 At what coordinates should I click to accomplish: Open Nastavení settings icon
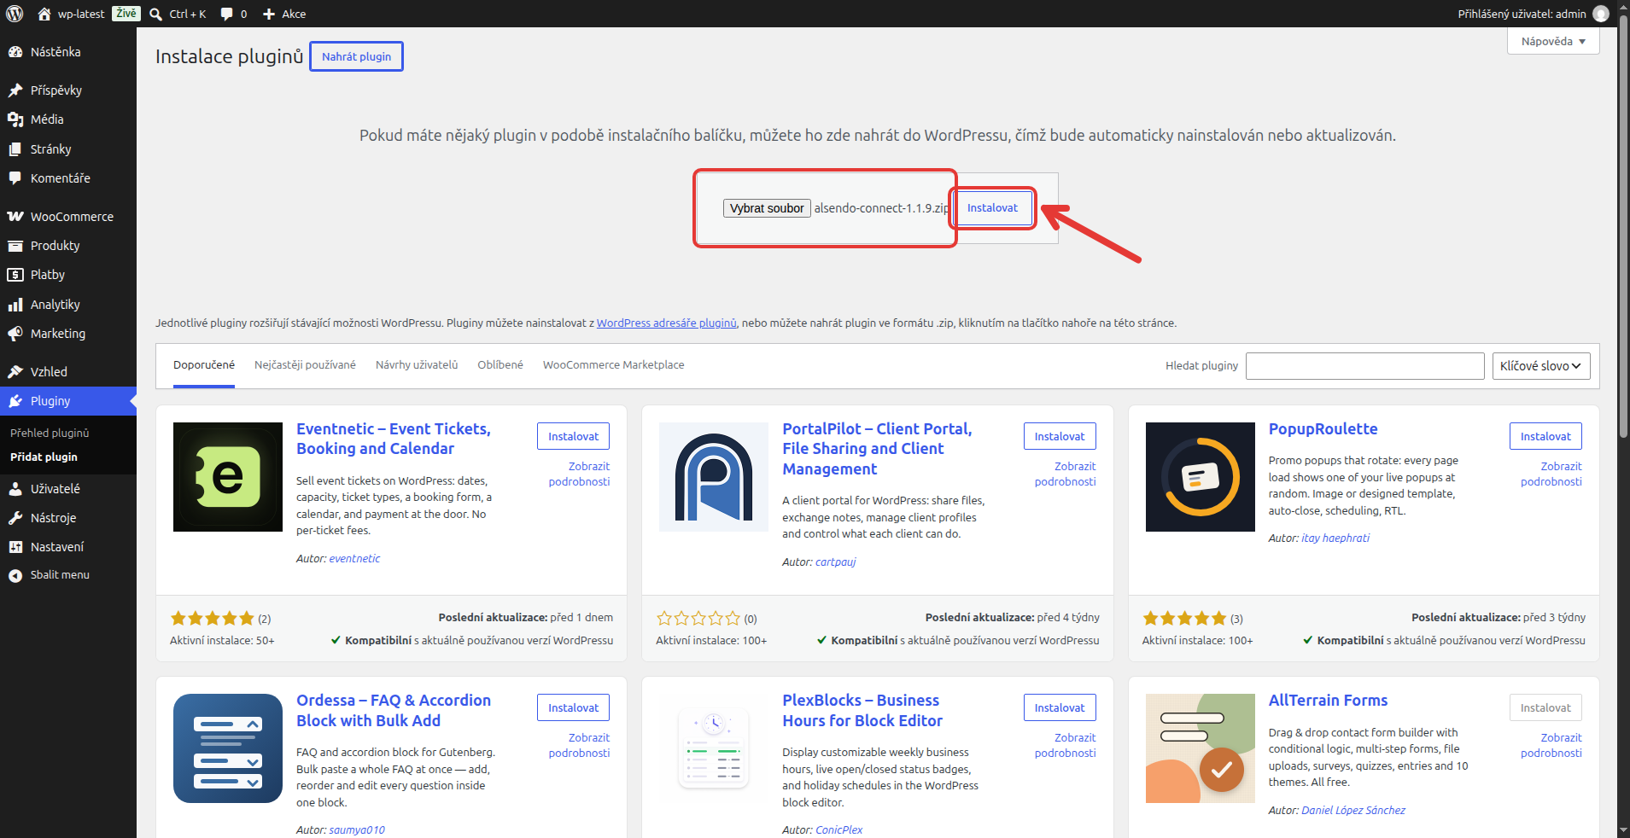pyautogui.click(x=15, y=547)
